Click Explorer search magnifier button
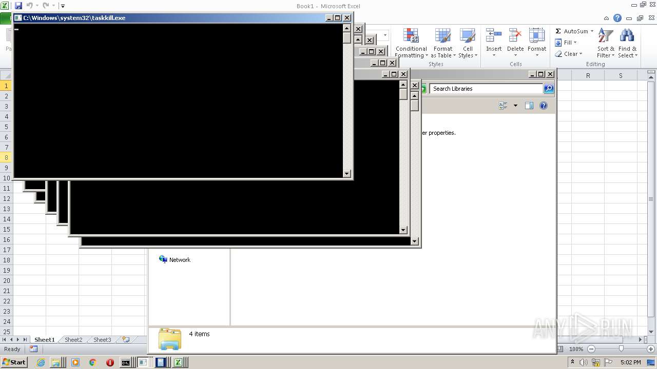This screenshot has width=657, height=369. 549,89
